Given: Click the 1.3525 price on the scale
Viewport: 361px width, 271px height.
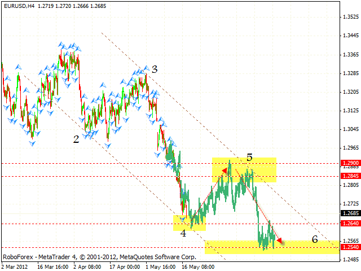Looking at the screenshot, I should (350, 17).
